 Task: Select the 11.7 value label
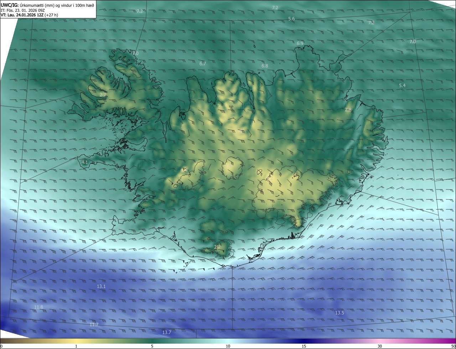point(94,324)
